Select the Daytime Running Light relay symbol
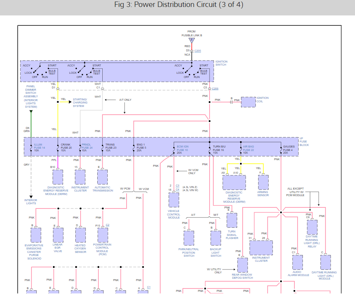The width and height of the screenshot is (355, 300). pos(312,227)
